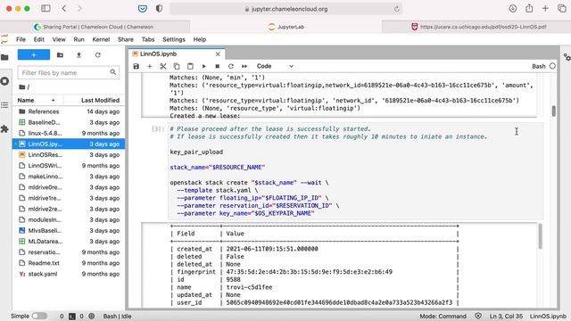571x321 pixels.
Task: Open a new browser tab
Action: point(545,8)
